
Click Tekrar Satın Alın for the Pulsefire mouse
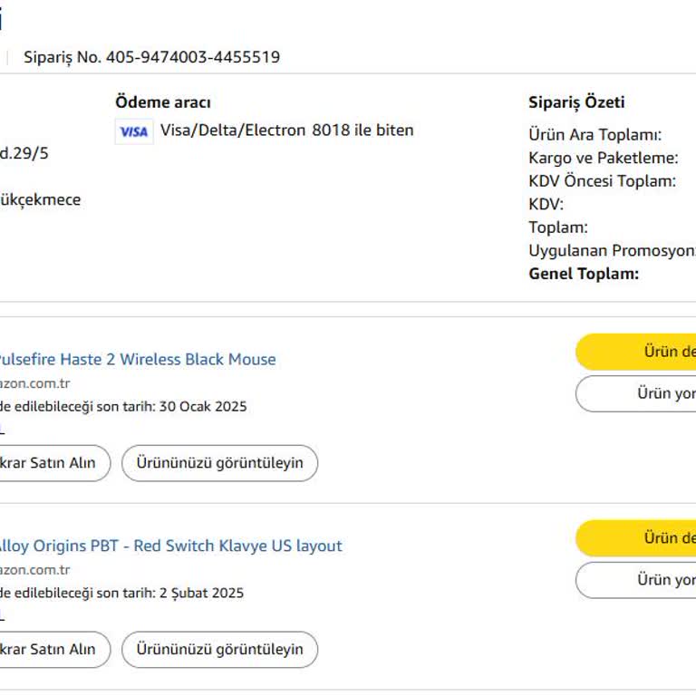[x=53, y=463]
